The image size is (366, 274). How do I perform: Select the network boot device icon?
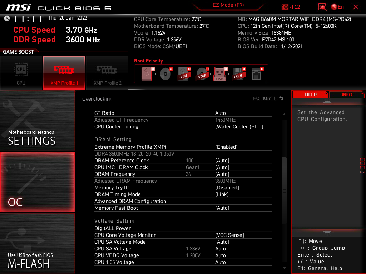tap(257, 74)
